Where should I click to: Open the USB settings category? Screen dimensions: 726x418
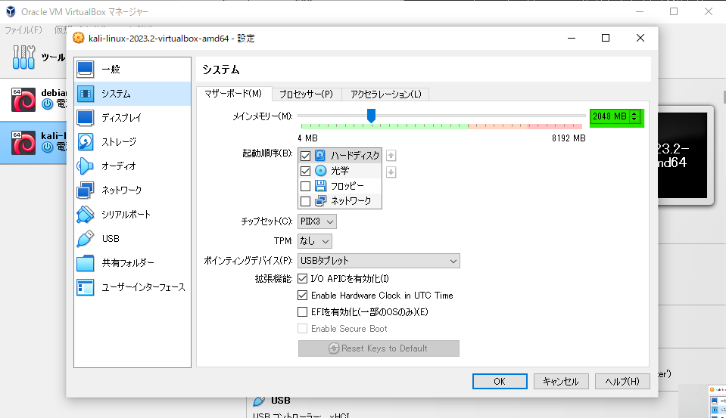click(132, 239)
